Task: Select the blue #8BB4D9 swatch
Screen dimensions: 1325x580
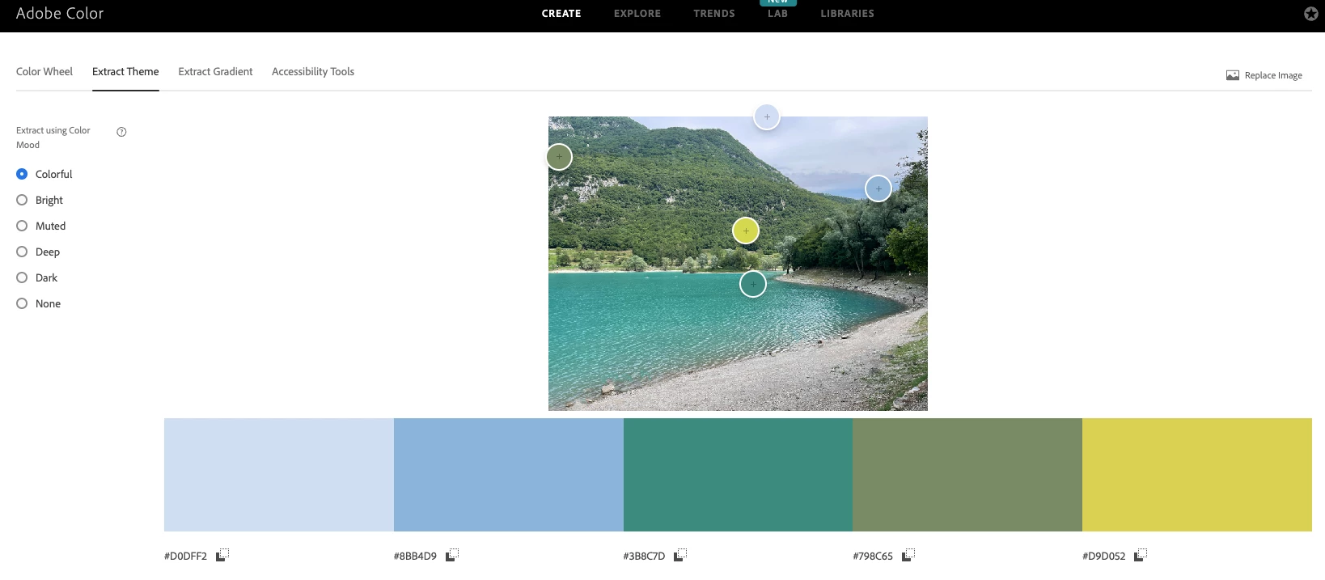Action: pos(509,475)
